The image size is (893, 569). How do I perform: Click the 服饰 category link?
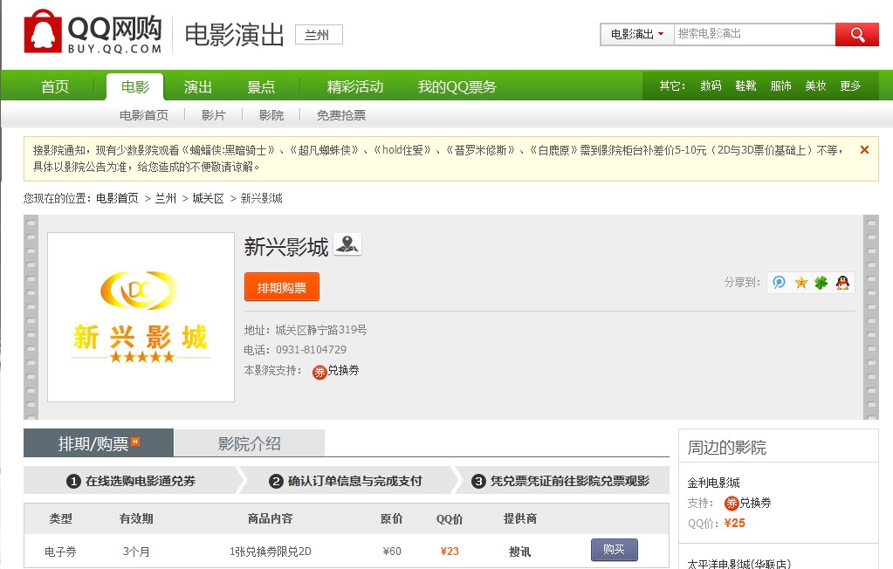tap(780, 86)
